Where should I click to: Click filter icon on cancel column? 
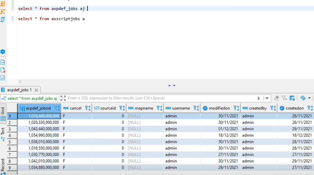87,108
